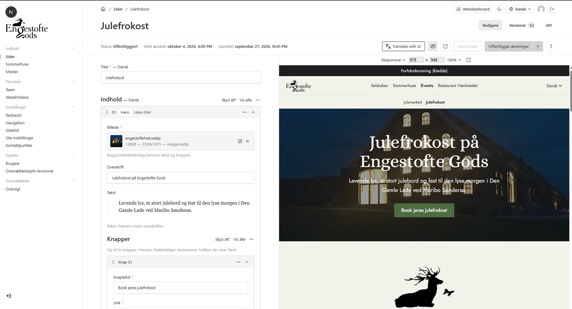
Task: Click the Tekst rich text editor
Action: (x=184, y=207)
